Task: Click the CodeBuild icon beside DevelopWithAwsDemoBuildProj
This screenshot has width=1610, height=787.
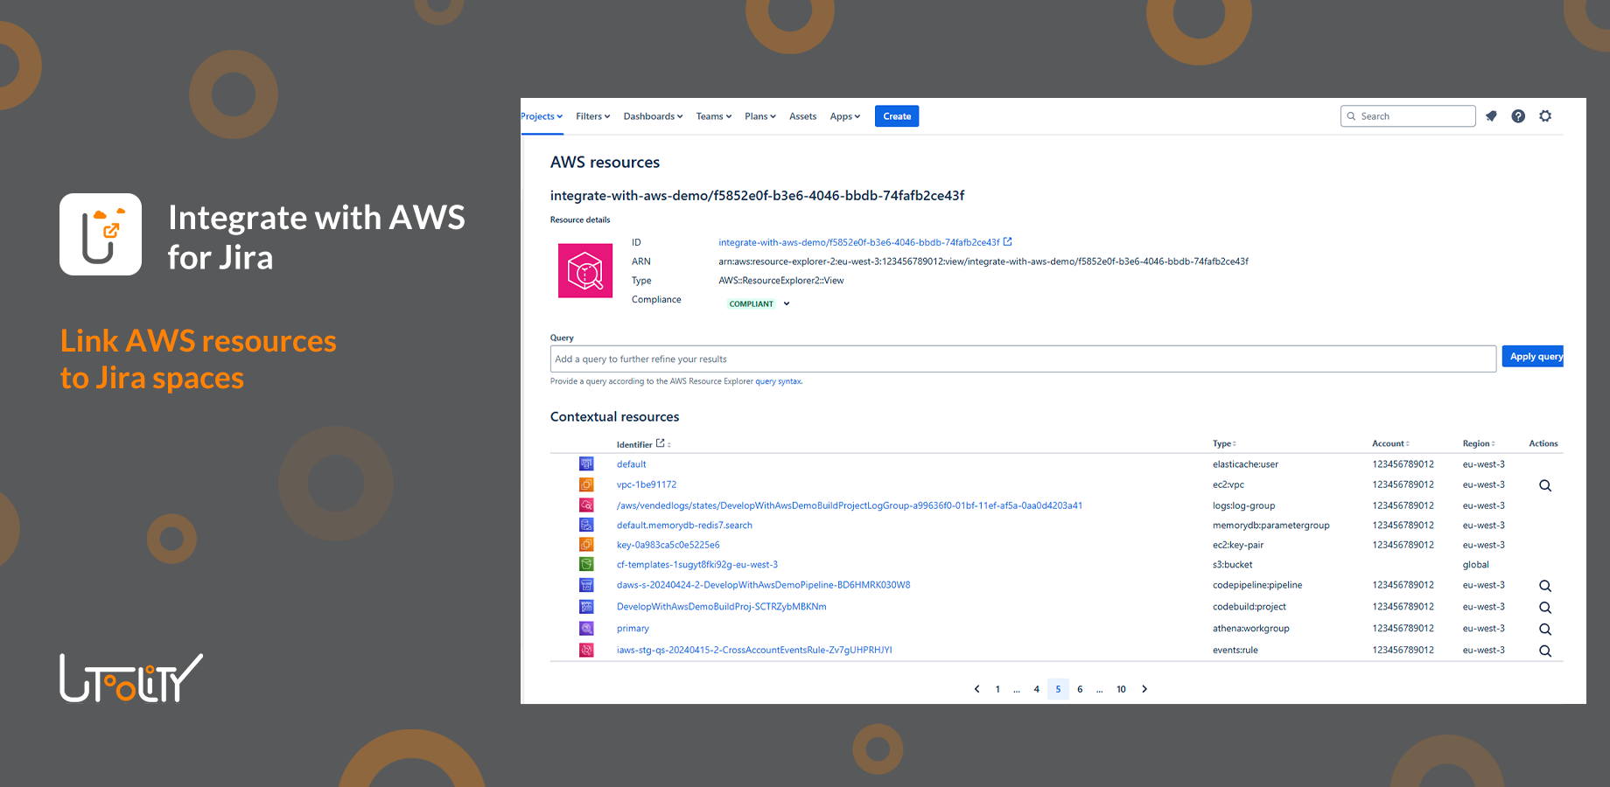Action: [x=586, y=606]
